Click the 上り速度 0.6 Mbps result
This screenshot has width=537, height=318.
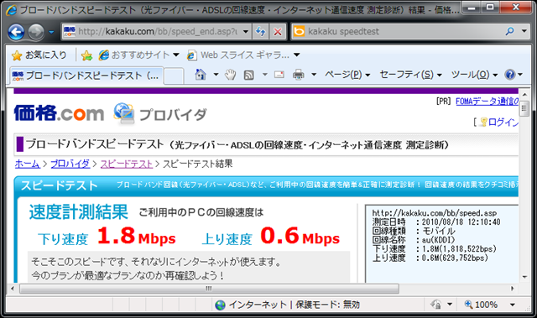click(270, 236)
